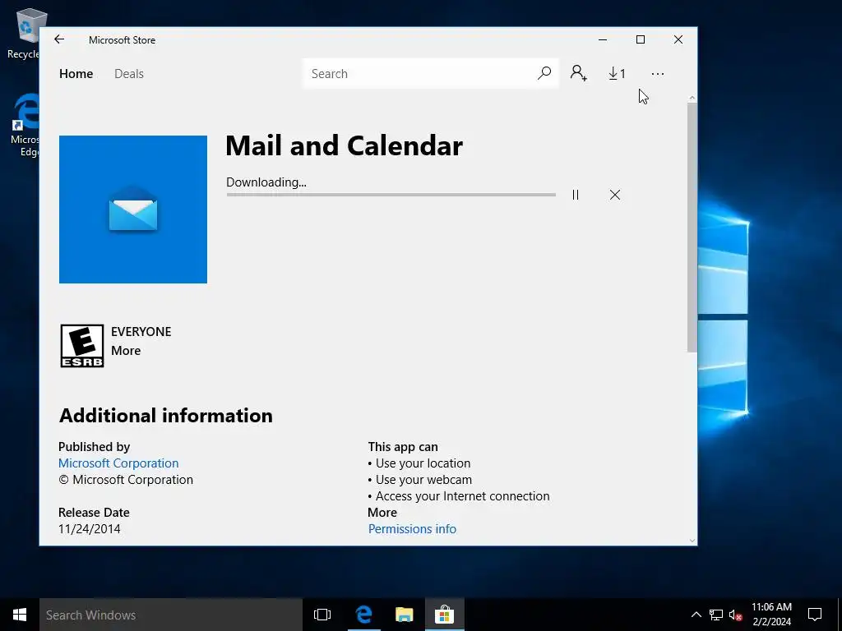Open the muted volume tray icon
The image size is (842, 631).
click(x=735, y=615)
